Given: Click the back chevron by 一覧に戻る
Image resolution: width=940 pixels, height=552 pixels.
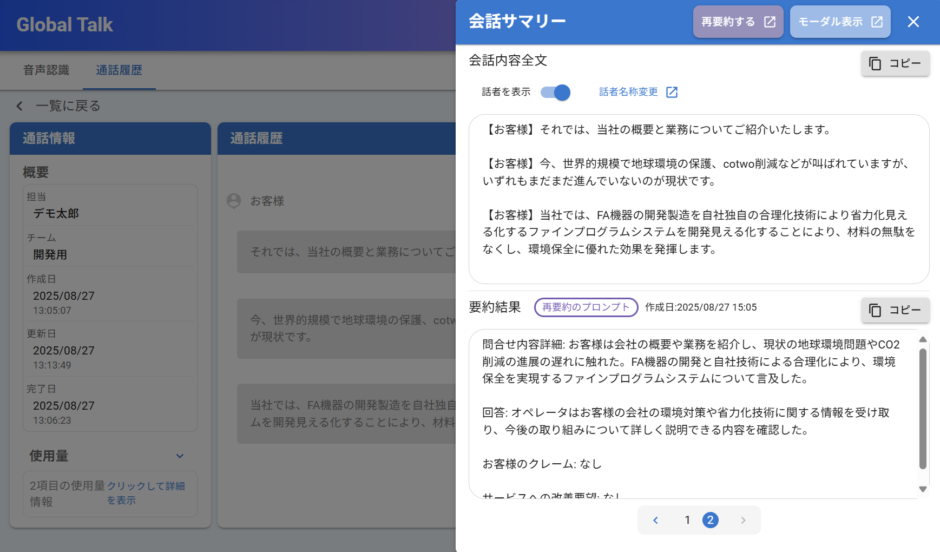Looking at the screenshot, I should [20, 106].
